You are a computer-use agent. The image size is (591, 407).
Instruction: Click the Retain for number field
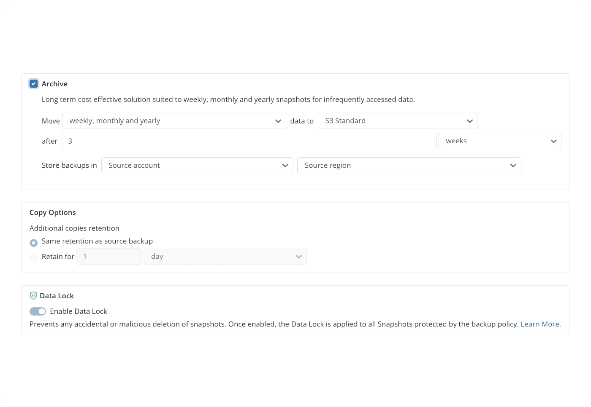[109, 257]
